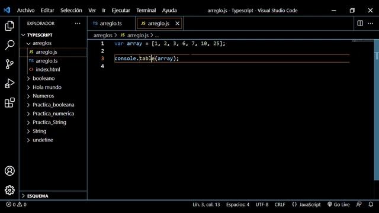Click the editor vertical scrollbar
Screen dimensions: 379x213
[377, 110]
